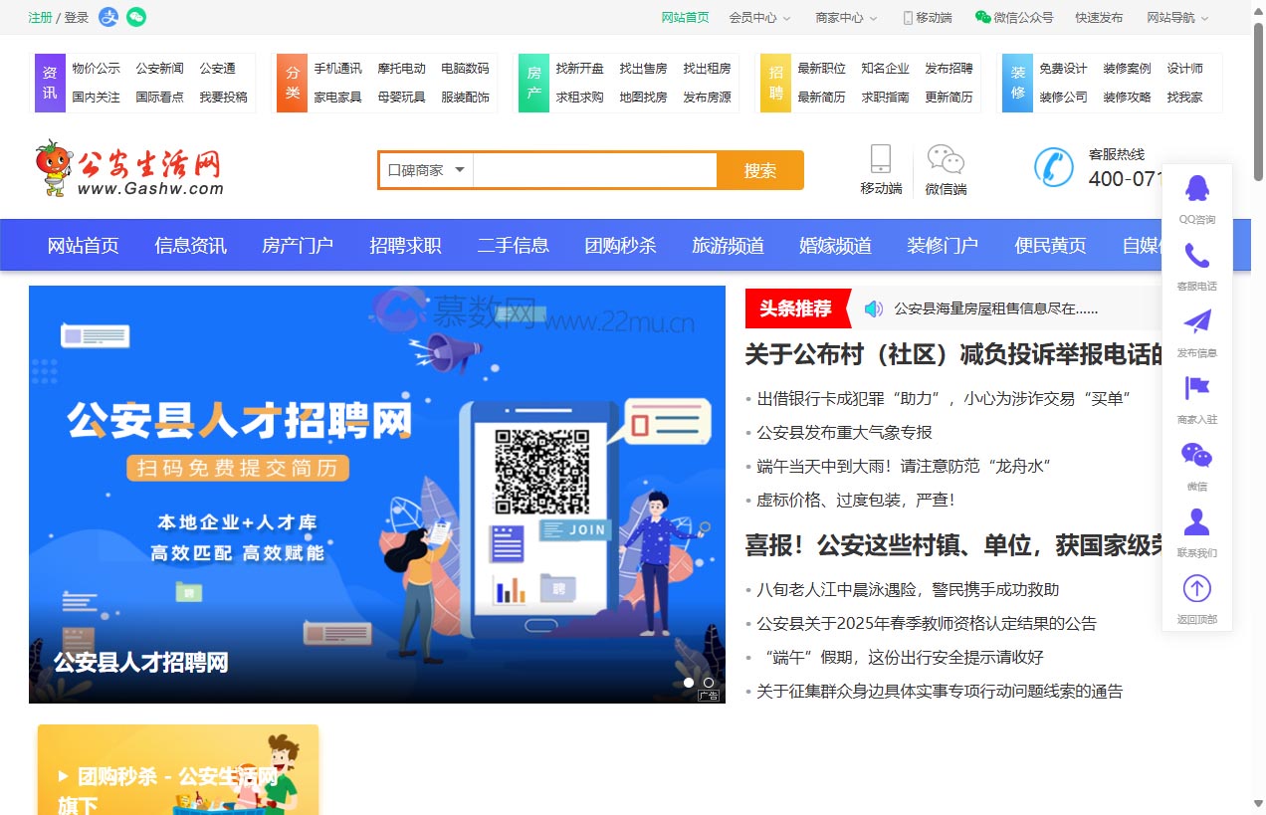Click the orange 搜索 search button

[x=759, y=170]
